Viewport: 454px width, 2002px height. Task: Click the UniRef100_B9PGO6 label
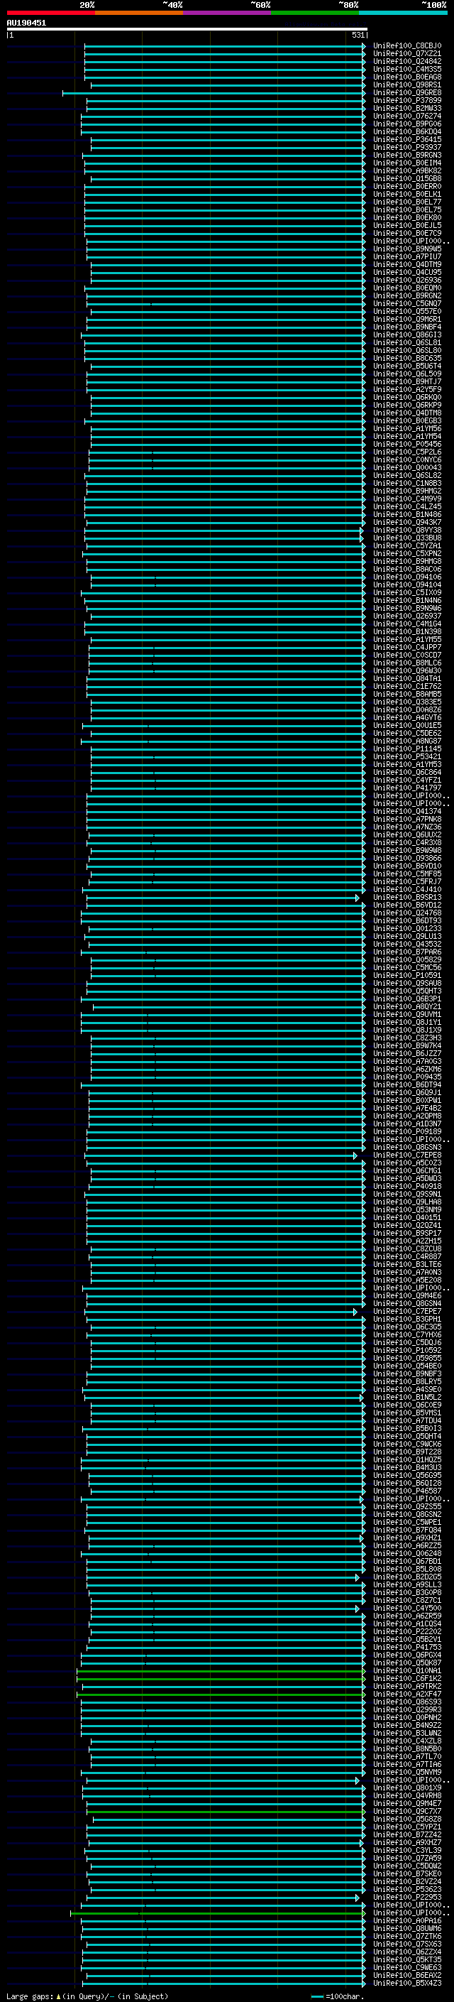coord(406,124)
